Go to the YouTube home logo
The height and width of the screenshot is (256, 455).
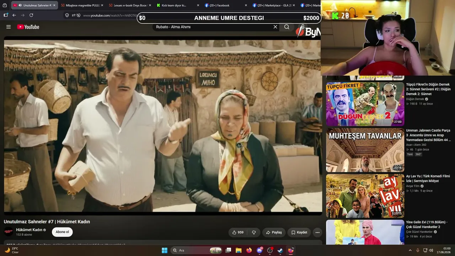pyautogui.click(x=28, y=27)
